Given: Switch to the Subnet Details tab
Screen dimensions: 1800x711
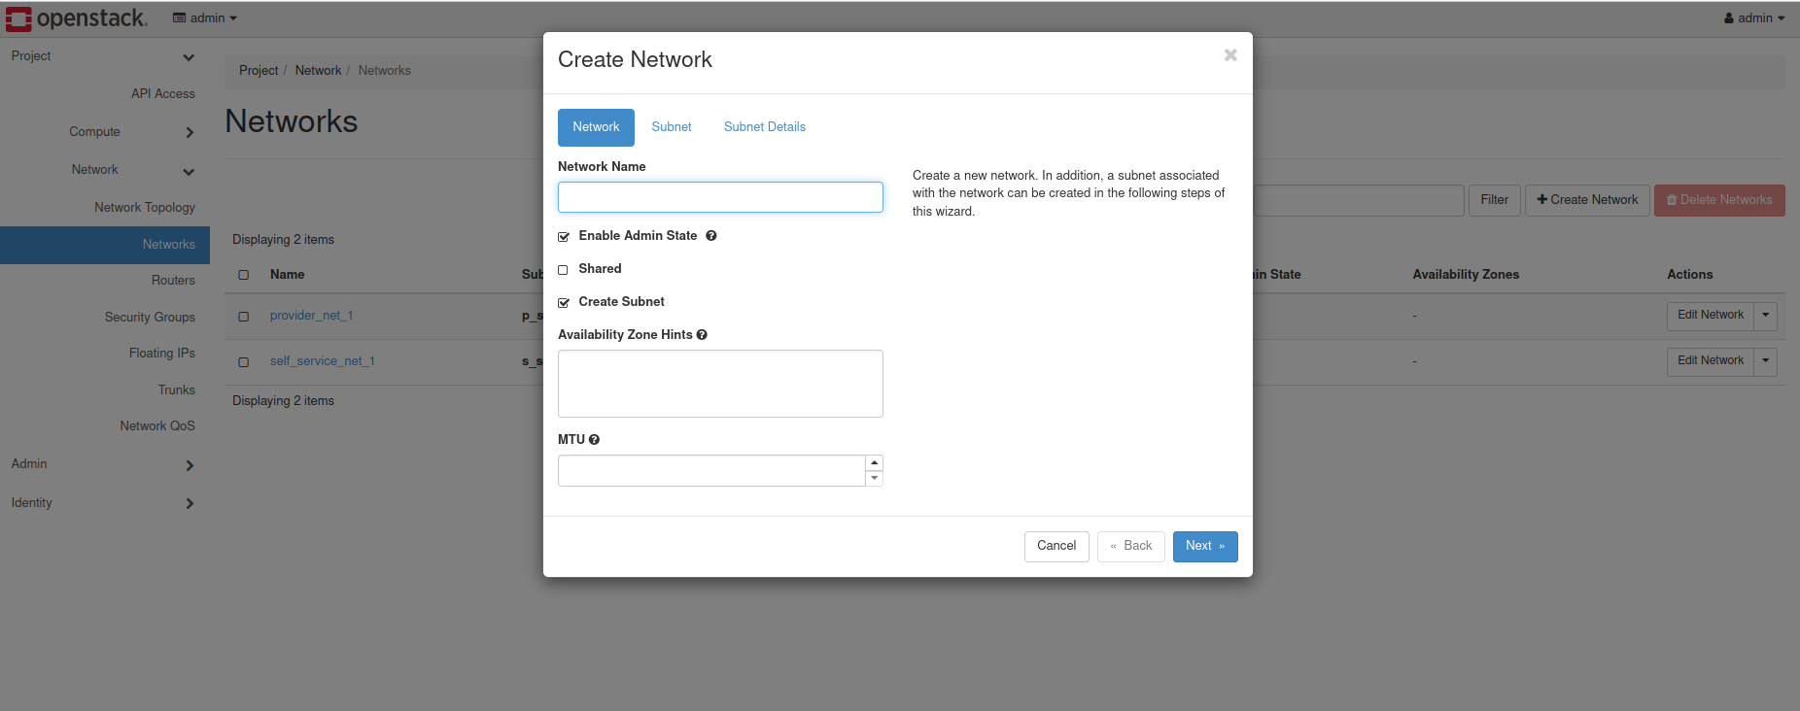Looking at the screenshot, I should pos(765,127).
